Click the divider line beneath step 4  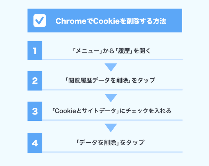[x=112, y=152]
